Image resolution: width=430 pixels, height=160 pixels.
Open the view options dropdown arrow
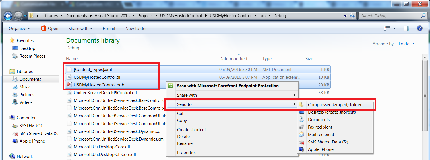[x=394, y=28]
